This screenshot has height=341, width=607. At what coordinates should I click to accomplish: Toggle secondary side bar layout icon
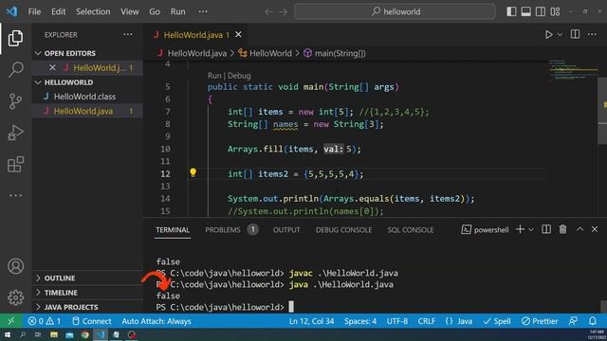tap(541, 11)
